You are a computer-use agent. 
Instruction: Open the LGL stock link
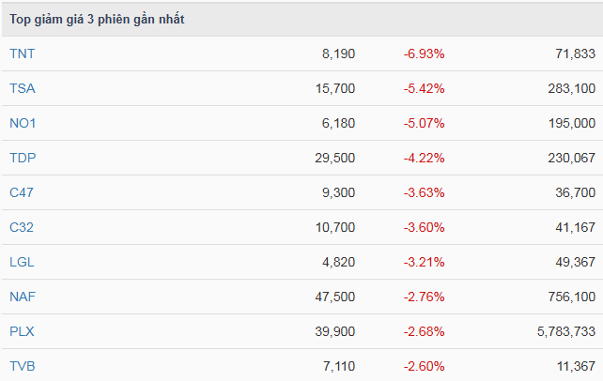(x=22, y=262)
